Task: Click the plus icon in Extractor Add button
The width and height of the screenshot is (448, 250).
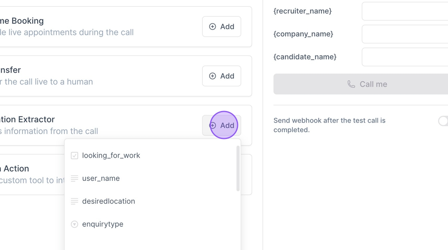Action: (x=212, y=125)
